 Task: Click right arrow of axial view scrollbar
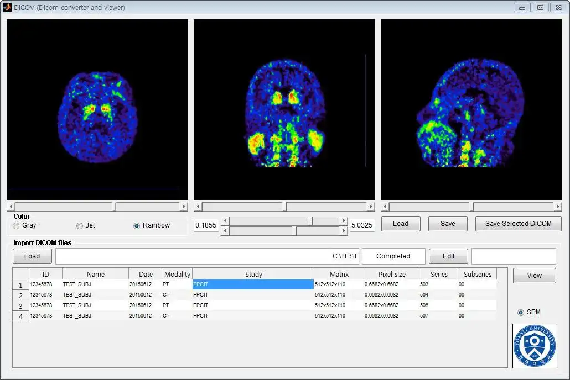[184, 207]
